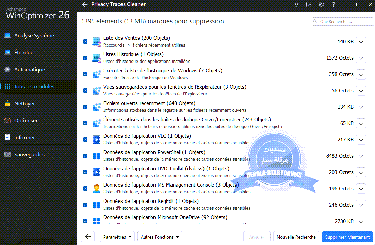Toggle DVD Toolkit (dvdcss) checkbox
Image resolution: width=375 pixels, height=245 pixels.
click(x=85, y=172)
